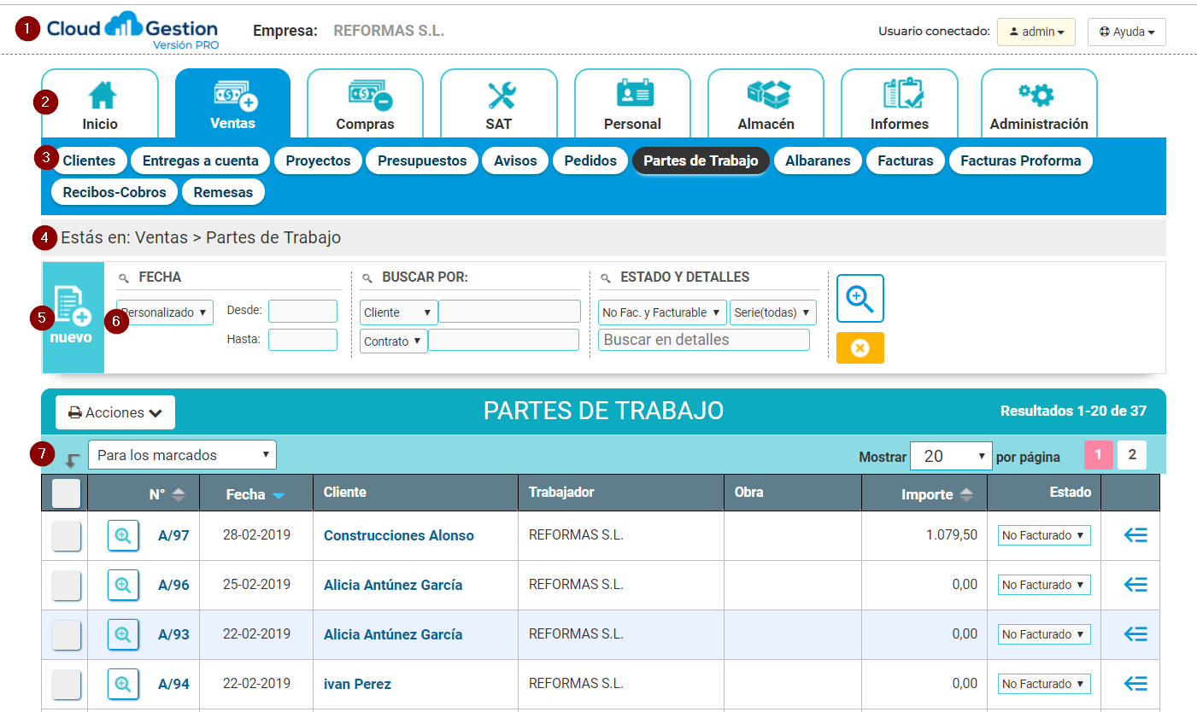The image size is (1197, 712).
Task: Open the Albaranes section
Action: click(x=818, y=160)
